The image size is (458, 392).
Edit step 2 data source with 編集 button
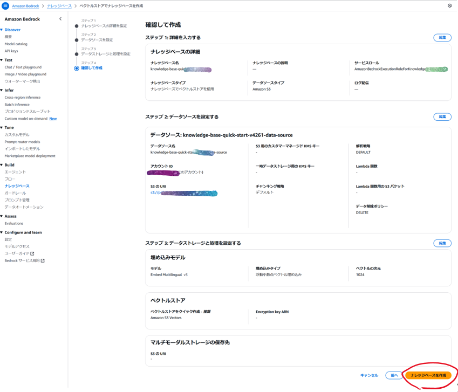pos(442,117)
